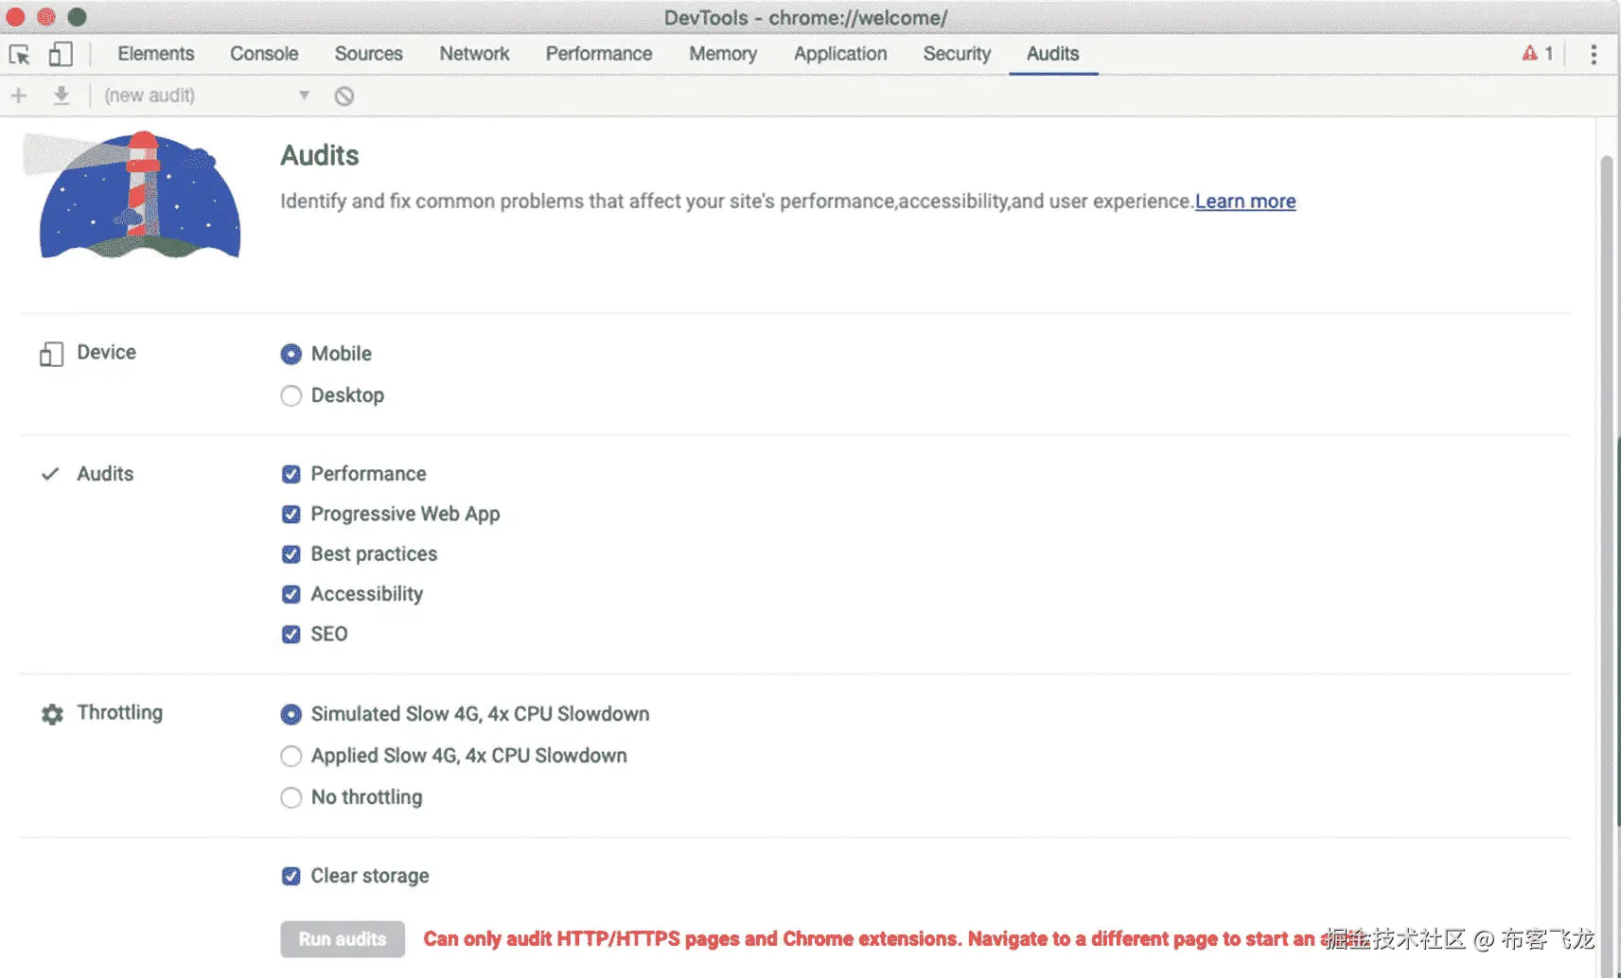
Task: Click the red warning triangle indicator
Action: click(x=1530, y=54)
